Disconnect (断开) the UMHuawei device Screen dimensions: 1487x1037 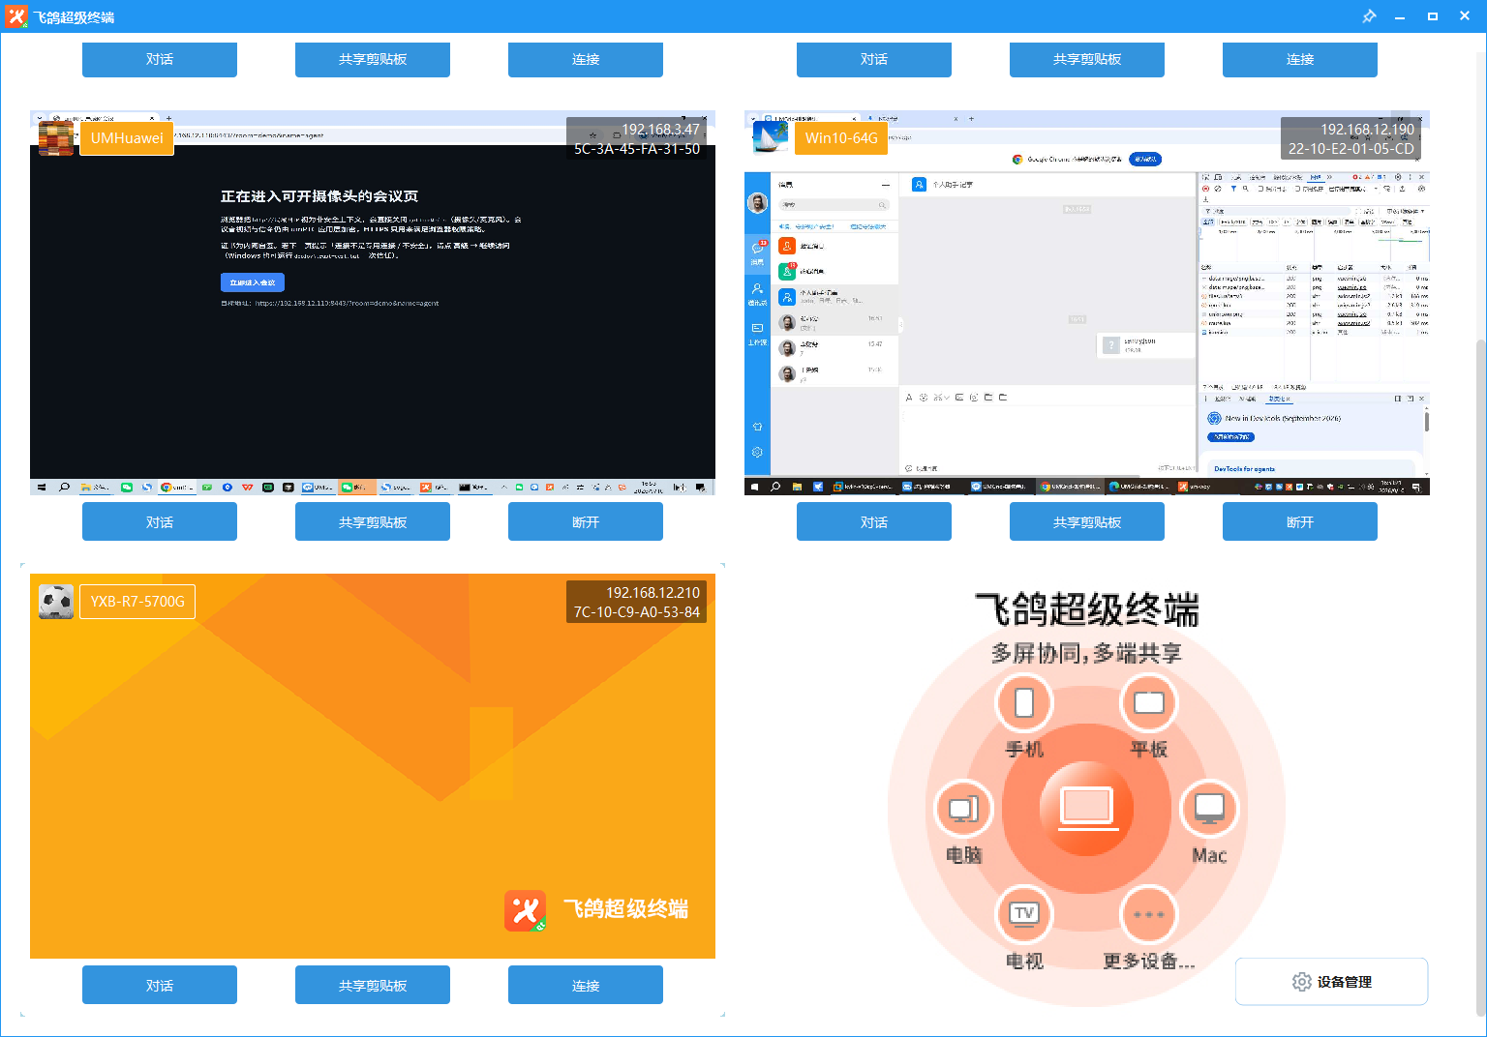[586, 522]
